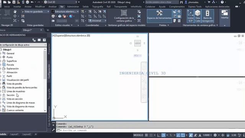Click the user account yhonsalas icon
Screen dimensions: 245x138
(186, 2)
